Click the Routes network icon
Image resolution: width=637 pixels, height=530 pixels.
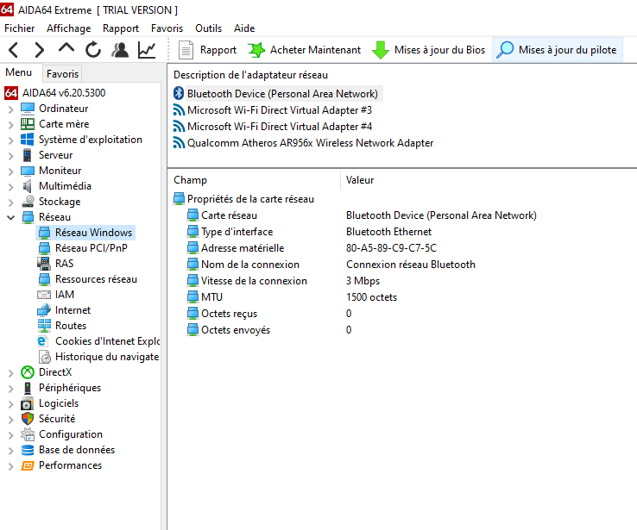(44, 326)
